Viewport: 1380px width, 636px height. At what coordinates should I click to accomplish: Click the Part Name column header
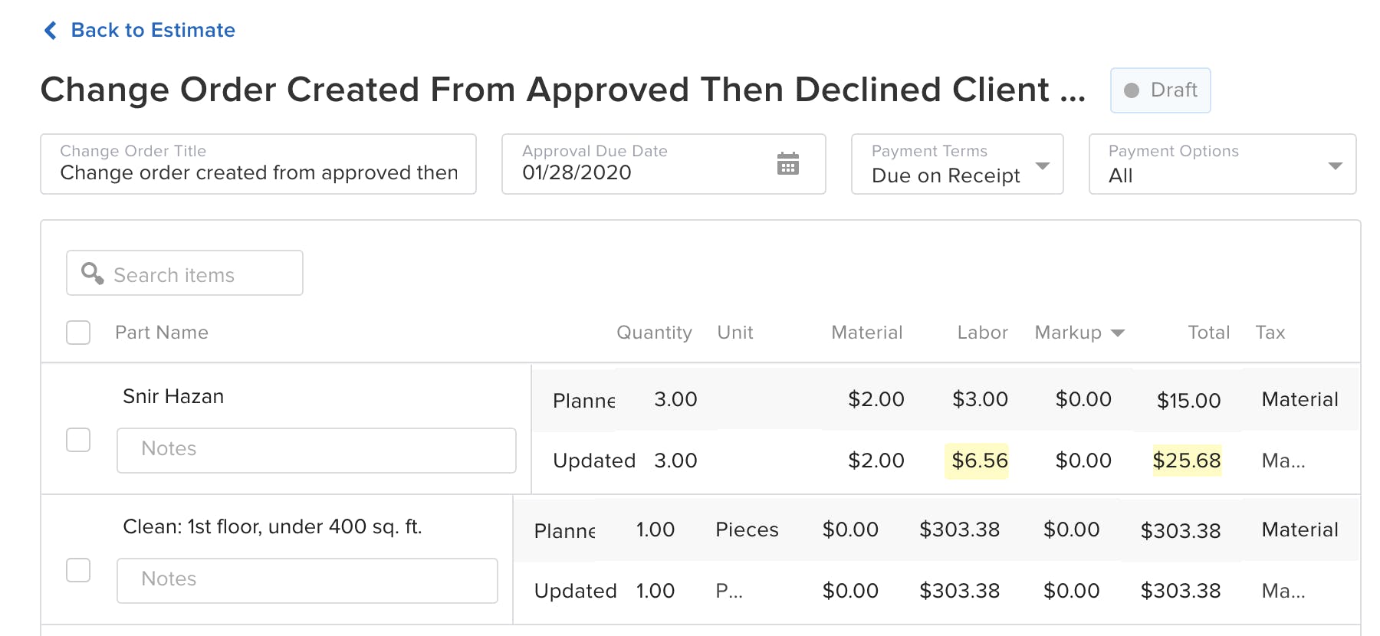coord(162,332)
